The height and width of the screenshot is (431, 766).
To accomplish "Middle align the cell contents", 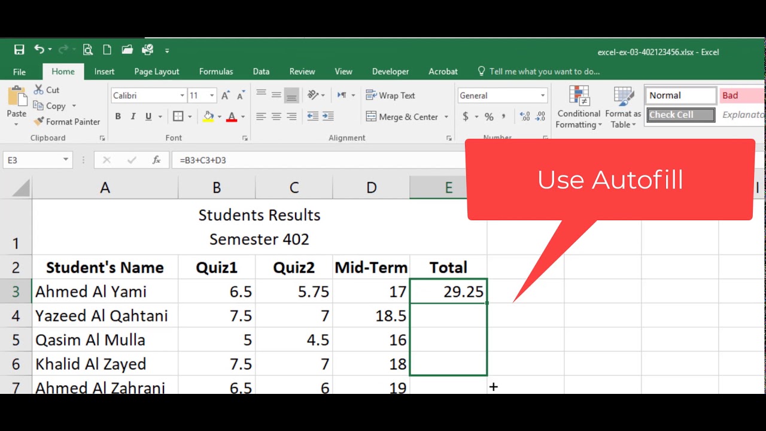I will click(x=276, y=95).
